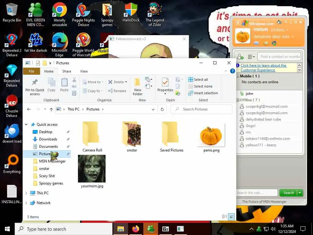Click the taskbar Type here to search box
Image resolution: width=313 pixels, height=235 pixels.
[x=64, y=229]
